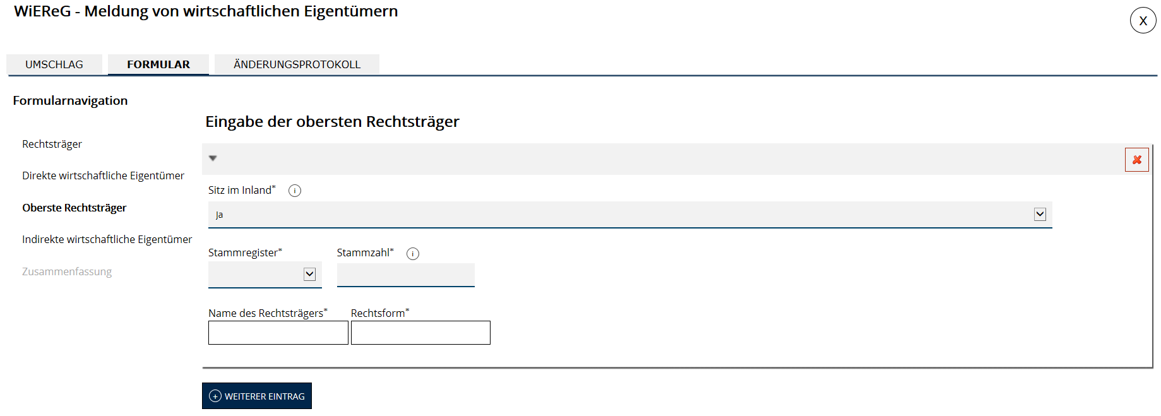The height and width of the screenshot is (416, 1161).
Task: Click into Name des Rechtsträgers field
Action: pyautogui.click(x=278, y=333)
